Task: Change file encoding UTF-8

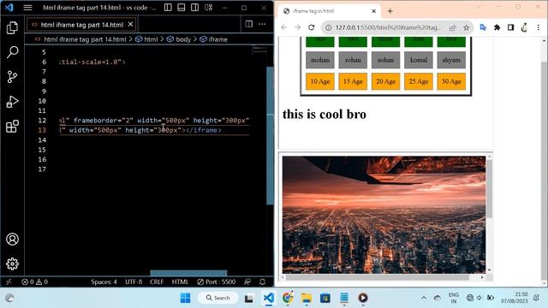Action: [134, 281]
